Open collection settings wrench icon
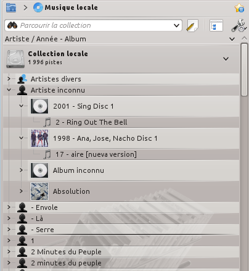 [239, 25]
